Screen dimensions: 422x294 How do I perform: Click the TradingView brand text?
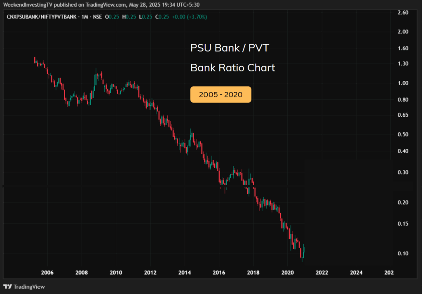tap(29, 287)
